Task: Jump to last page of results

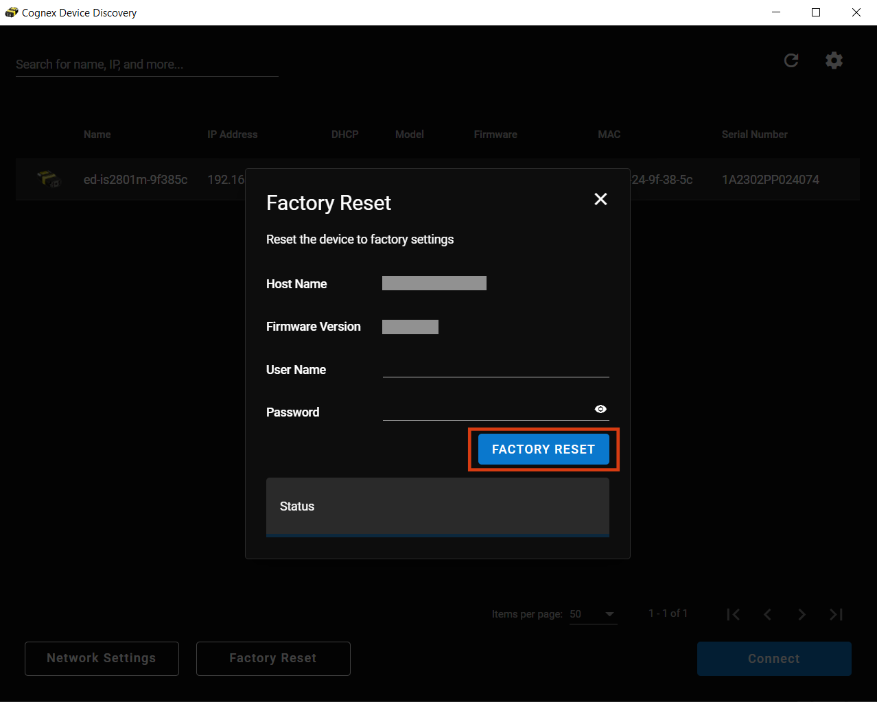Action: pyautogui.click(x=836, y=614)
